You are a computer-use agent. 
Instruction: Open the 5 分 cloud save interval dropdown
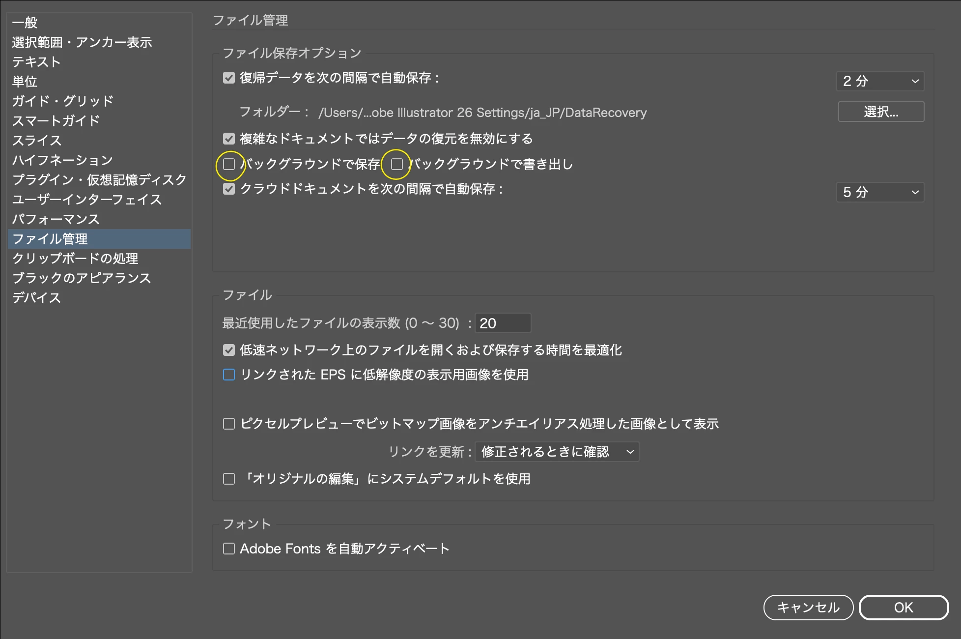click(880, 192)
